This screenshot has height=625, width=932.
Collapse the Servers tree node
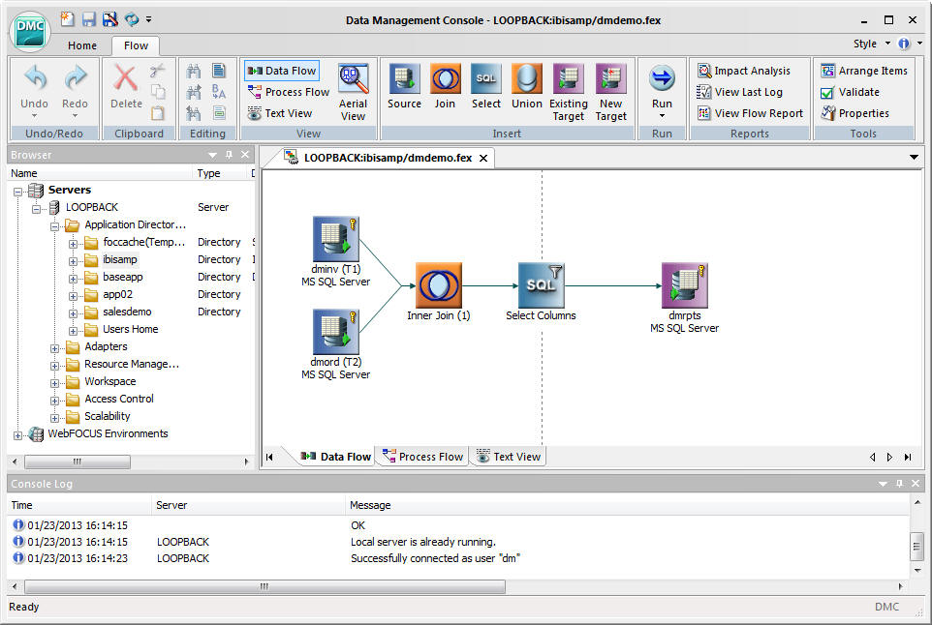click(x=17, y=192)
